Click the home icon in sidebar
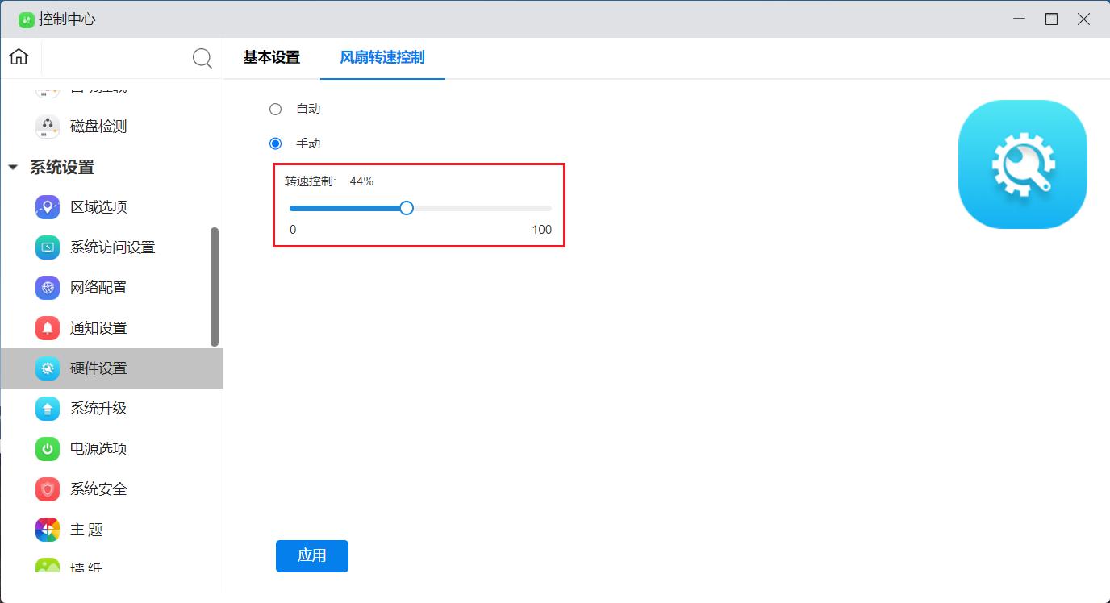Viewport: 1110px width, 603px height. 19,57
